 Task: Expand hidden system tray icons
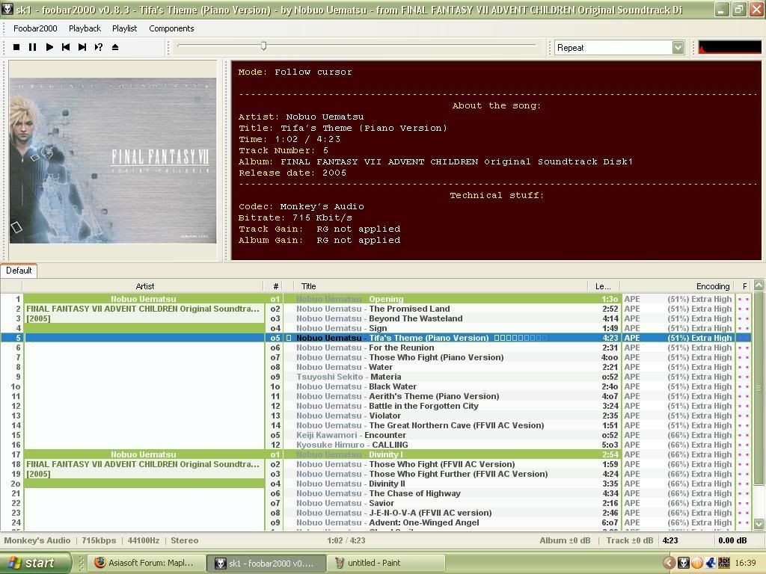click(670, 563)
